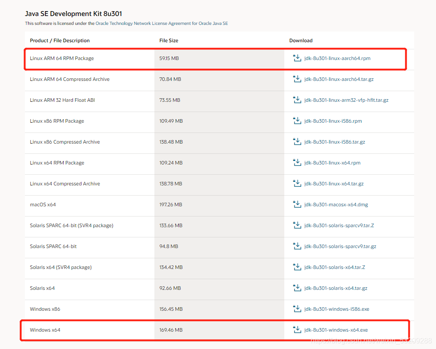Click download icon for solaris-x64.tar.gz
The image size is (436, 349).
point(297,288)
